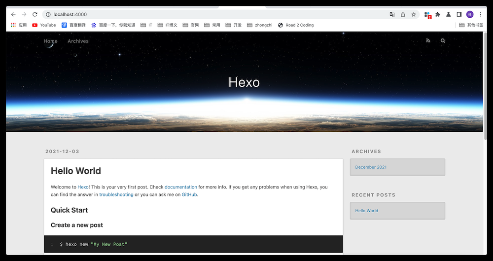Click the Chrome Labs flask icon
The width and height of the screenshot is (493, 261).
point(449,14)
